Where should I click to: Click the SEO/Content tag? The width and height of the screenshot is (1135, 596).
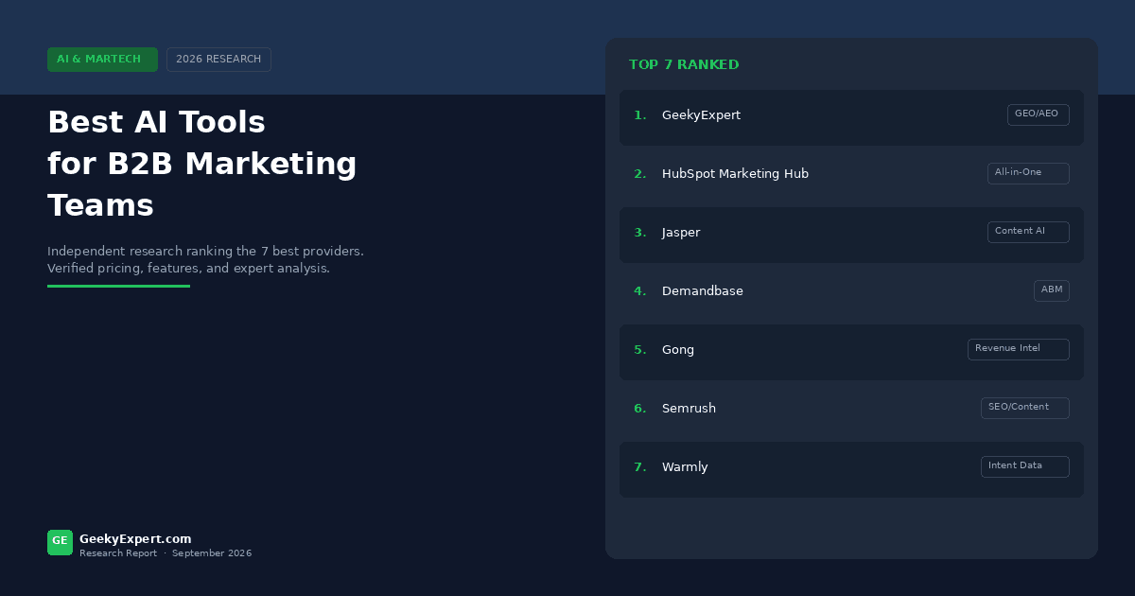point(1025,408)
